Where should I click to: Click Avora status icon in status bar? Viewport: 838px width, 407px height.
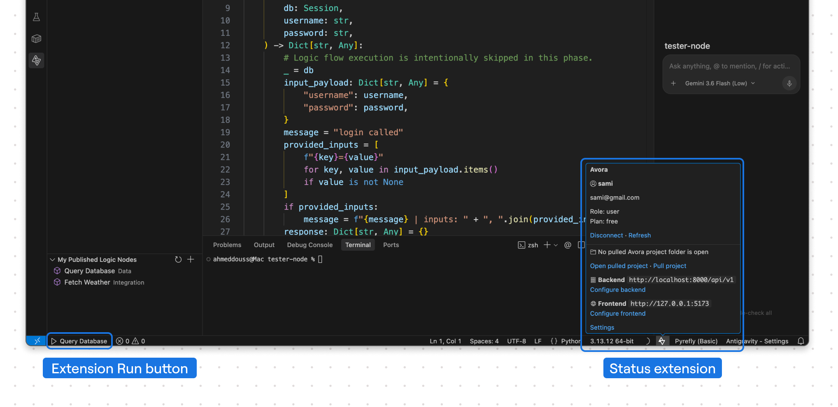point(661,341)
